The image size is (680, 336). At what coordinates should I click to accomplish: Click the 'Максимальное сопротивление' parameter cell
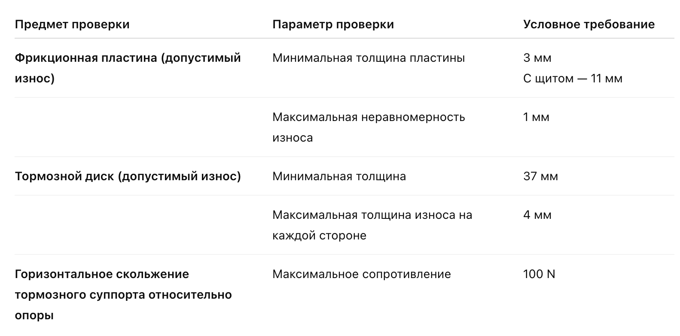pos(361,274)
